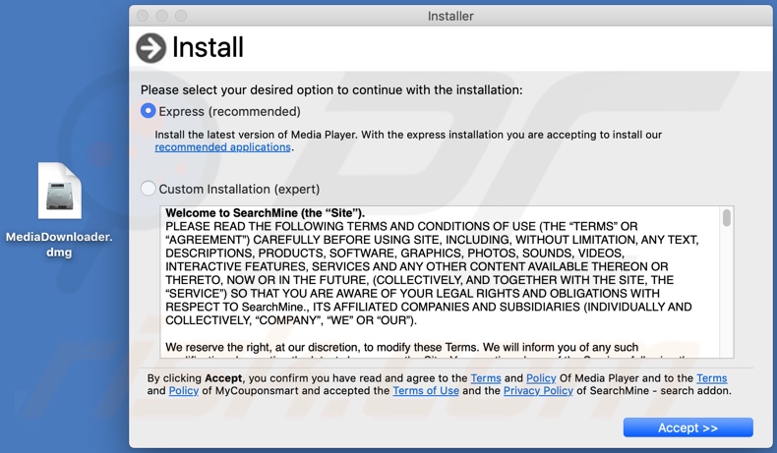Minimize the Installer window
Screen dimensions: 777x453
pos(162,16)
